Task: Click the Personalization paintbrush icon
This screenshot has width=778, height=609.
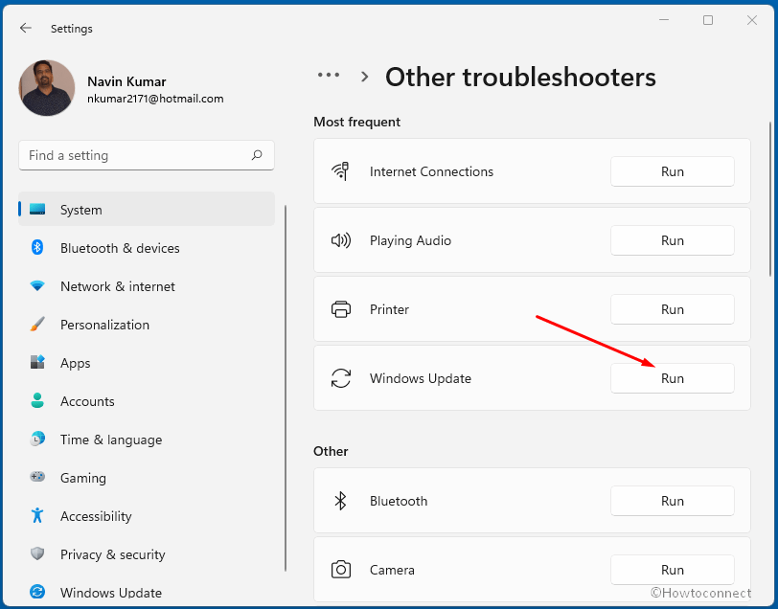Action: (x=37, y=324)
